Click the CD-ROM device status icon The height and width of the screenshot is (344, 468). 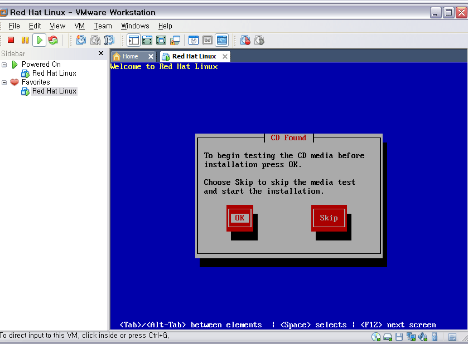(376, 337)
